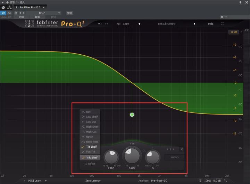The height and width of the screenshot is (184, 250).
Task: Click the circular knob icon in the host bar
Action: tap(3, 7)
